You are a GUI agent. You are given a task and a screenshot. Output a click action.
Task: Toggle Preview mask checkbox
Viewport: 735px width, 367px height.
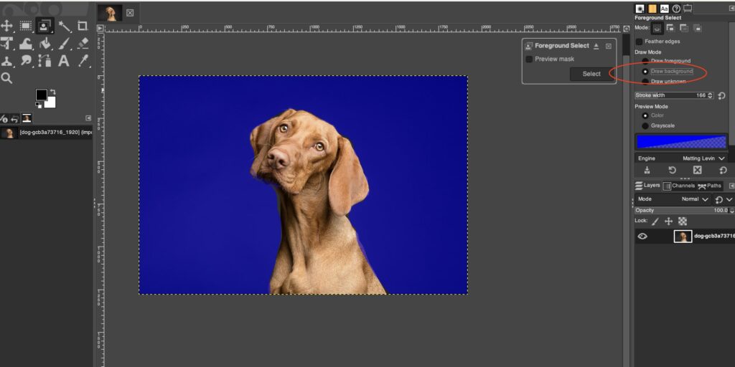point(529,59)
